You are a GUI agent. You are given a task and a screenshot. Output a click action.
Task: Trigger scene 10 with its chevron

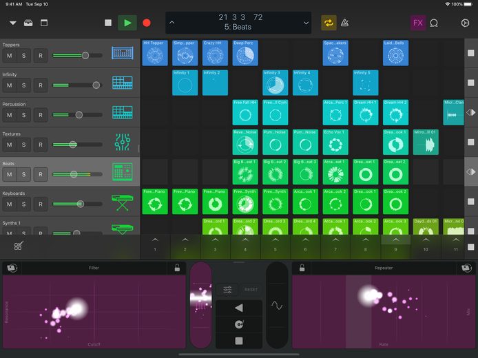pyautogui.click(x=426, y=240)
